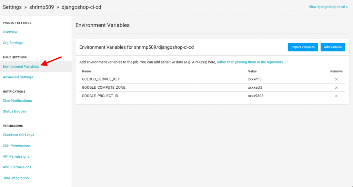The image size is (353, 187).
Task: Follow the 'rather than placing them in the repository' link
Action: pos(250,62)
